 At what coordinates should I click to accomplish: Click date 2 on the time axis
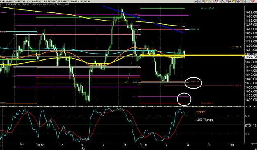(x=104, y=145)
